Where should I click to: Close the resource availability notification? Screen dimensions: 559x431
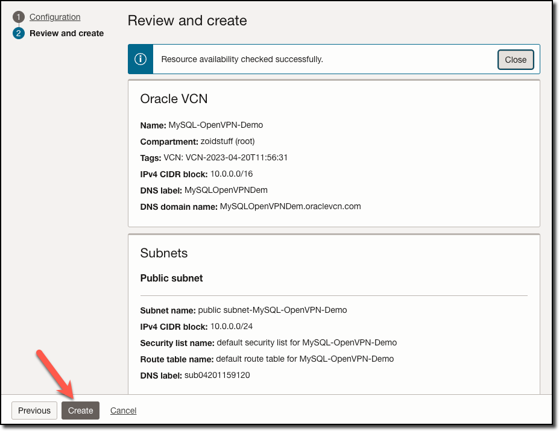click(x=516, y=59)
